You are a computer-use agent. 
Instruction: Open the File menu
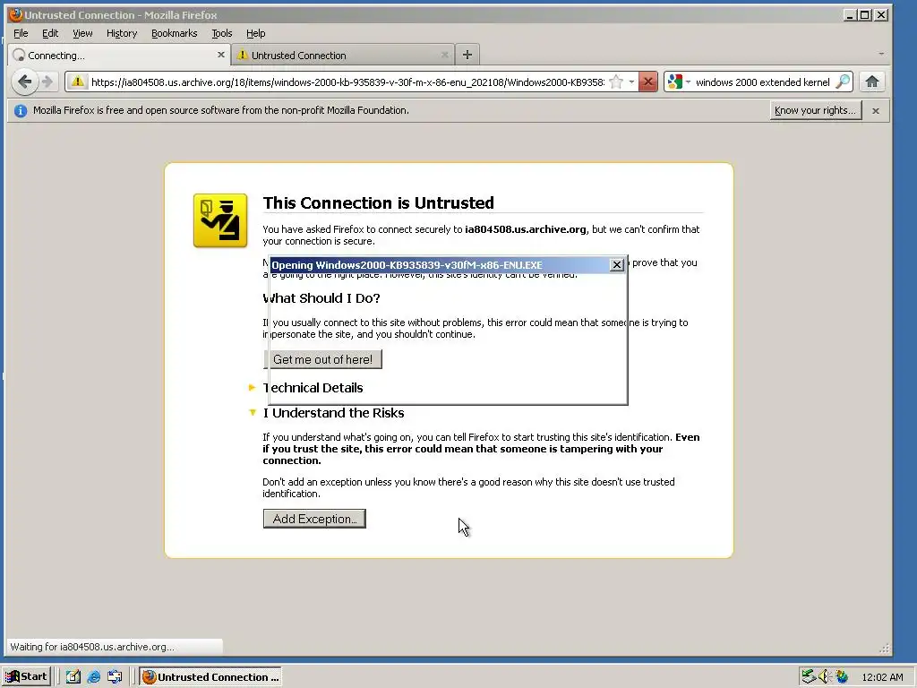coord(21,33)
